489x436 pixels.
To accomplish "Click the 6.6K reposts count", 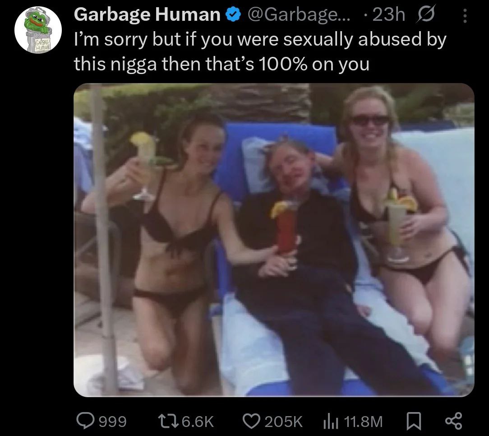I will 198,422.
